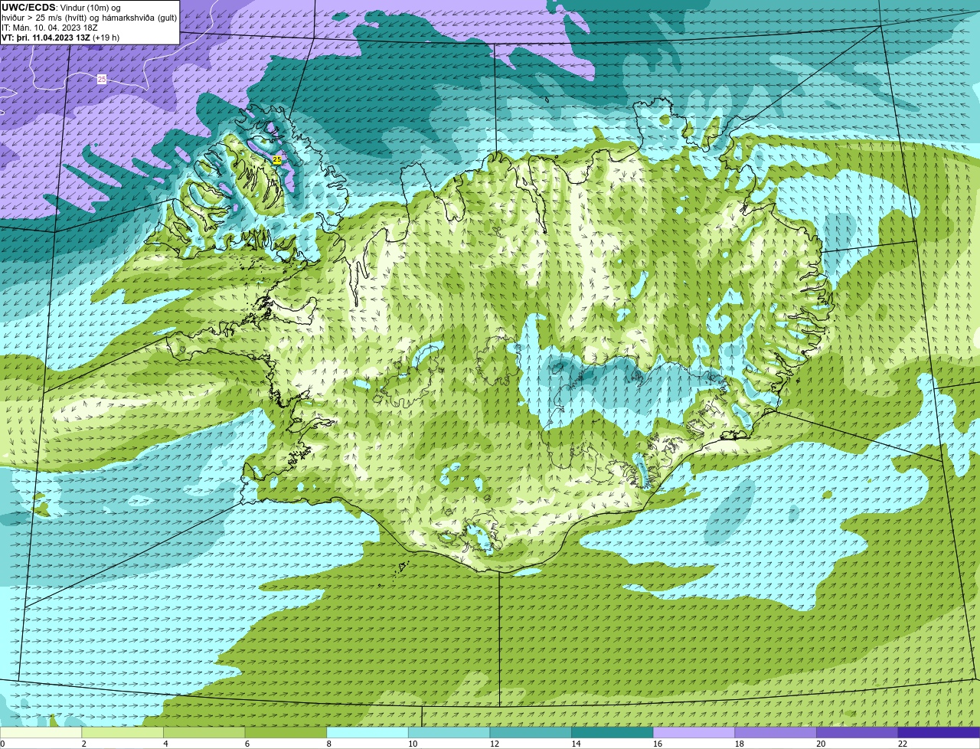Click the legend tick label '18'
This screenshot has height=749, width=980.
[x=739, y=744]
